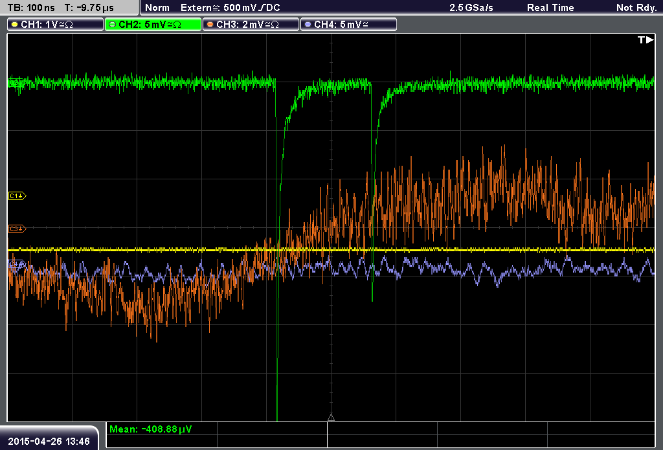This screenshot has width=663, height=450.
Task: Click the 2015-04-26 13:46 date stamp
Action: (x=49, y=441)
